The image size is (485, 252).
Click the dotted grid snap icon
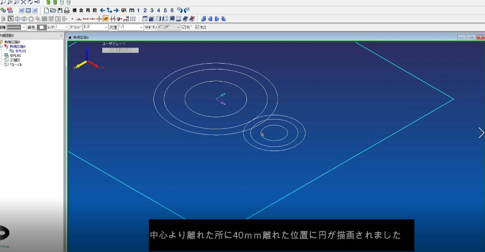pos(133,19)
